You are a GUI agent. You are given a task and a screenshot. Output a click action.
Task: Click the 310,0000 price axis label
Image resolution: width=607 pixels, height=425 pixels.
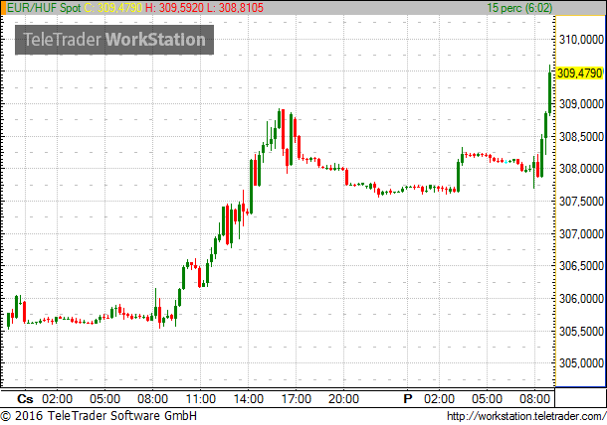581,40
